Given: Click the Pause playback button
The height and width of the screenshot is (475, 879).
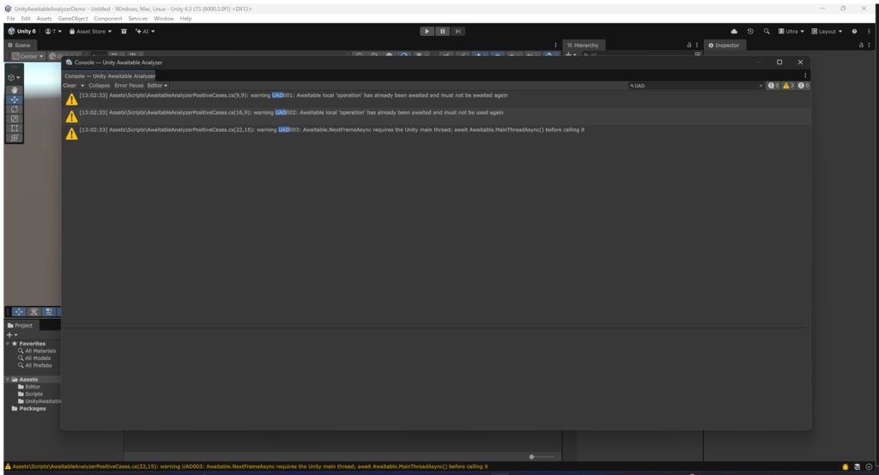Looking at the screenshot, I should click(442, 32).
